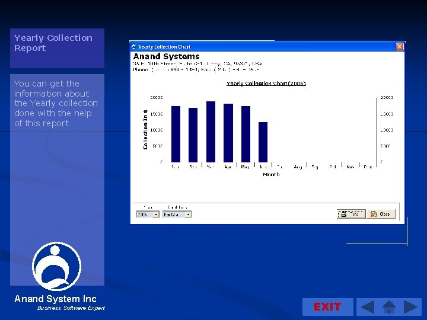This screenshot has height=320, width=427.
Task: Click the Yearly Collection Chart title icon
Action: point(133,47)
